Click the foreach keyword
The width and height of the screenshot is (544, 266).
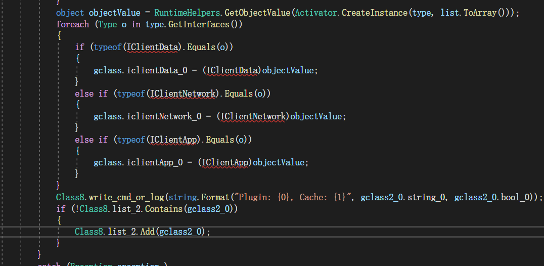coord(72,25)
